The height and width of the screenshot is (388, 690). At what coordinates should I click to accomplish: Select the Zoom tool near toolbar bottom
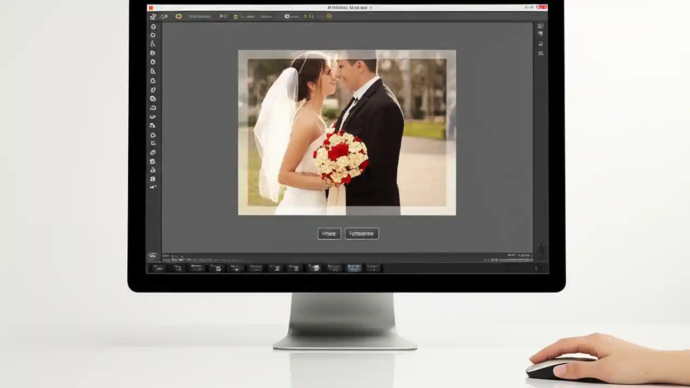[x=153, y=188]
